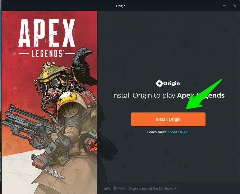This screenshot has height=194, width=240.
Task: Click the EA logo in the footer
Action: (107, 188)
